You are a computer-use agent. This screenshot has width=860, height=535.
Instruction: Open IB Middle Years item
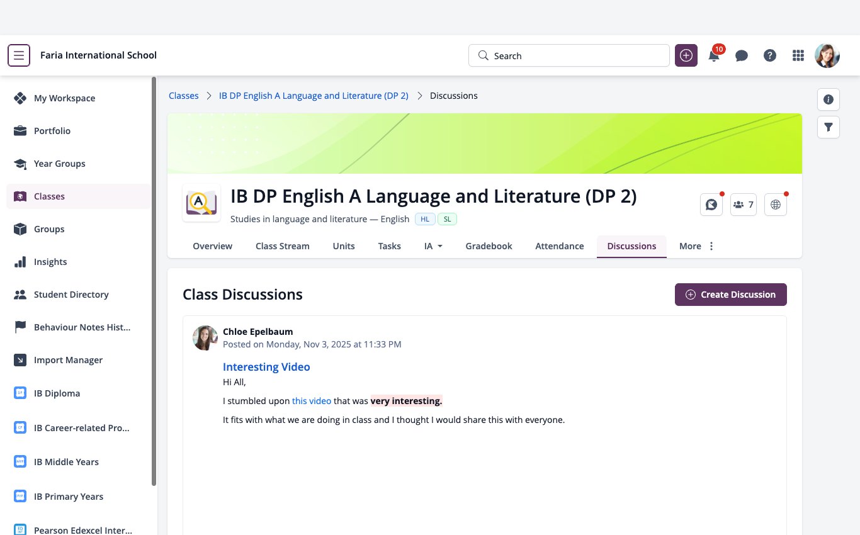pos(79,462)
